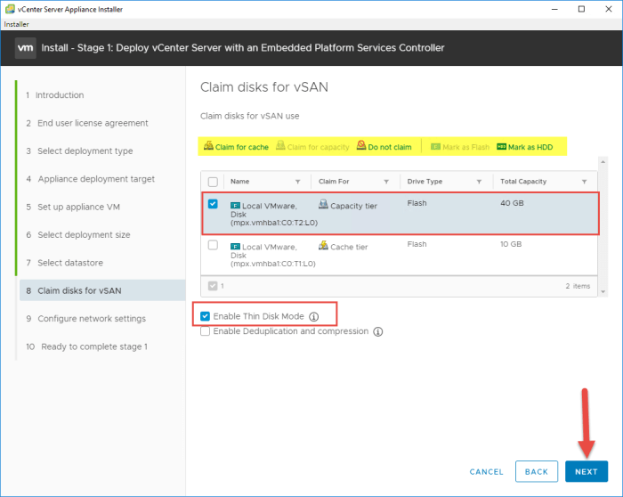The width and height of the screenshot is (623, 497).
Task: Click the 40 GB capacity cell
Action: [512, 203]
